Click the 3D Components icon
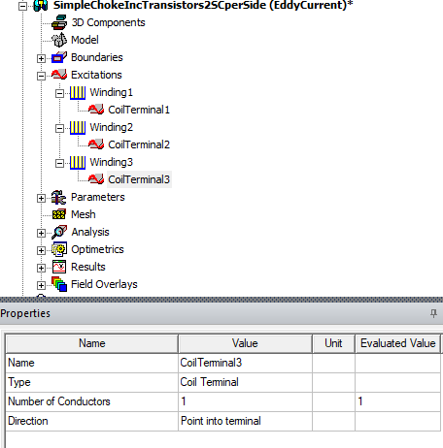The width and height of the screenshot is (443, 448). (x=59, y=22)
